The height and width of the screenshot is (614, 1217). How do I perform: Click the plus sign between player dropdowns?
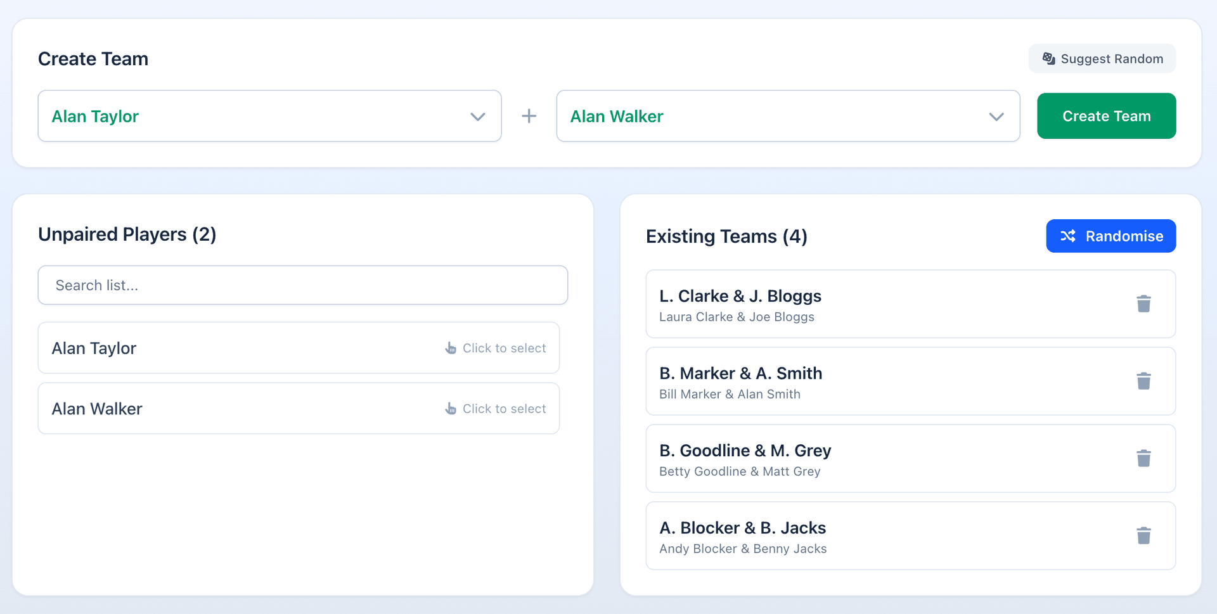point(529,116)
